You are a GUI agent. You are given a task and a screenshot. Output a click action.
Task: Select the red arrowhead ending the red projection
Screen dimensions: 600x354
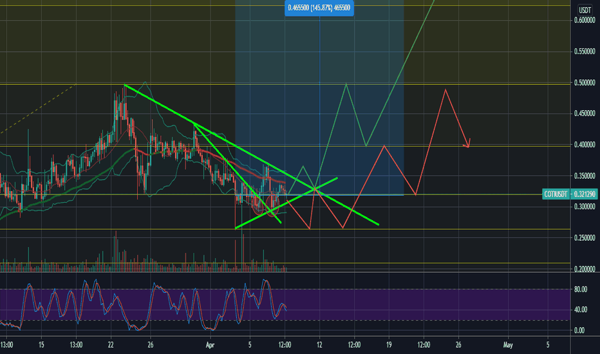coord(467,144)
